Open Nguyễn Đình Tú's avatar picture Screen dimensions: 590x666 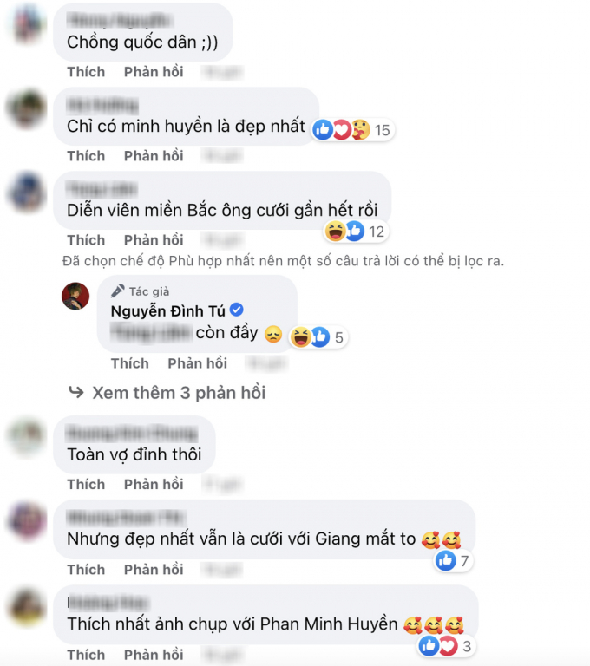pyautogui.click(x=75, y=296)
